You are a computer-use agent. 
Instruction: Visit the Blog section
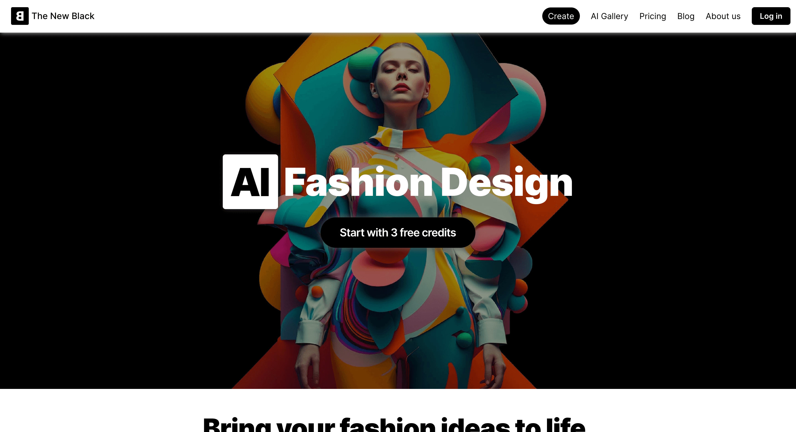pyautogui.click(x=686, y=16)
